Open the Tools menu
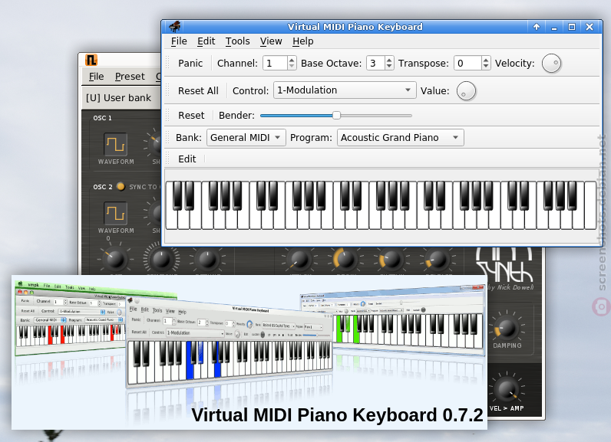This screenshot has width=611, height=442. tap(237, 41)
